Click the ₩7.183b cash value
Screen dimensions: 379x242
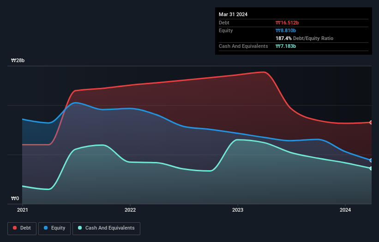point(286,46)
